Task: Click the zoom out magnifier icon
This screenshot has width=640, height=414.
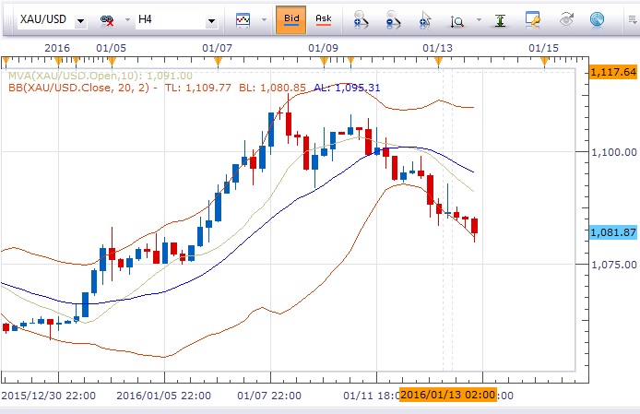Action: (x=393, y=19)
